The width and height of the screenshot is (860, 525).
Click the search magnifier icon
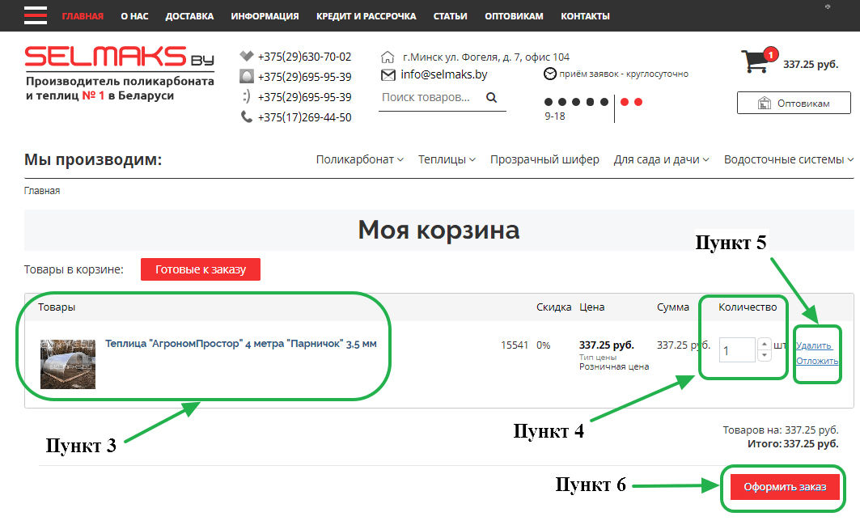tap(491, 98)
